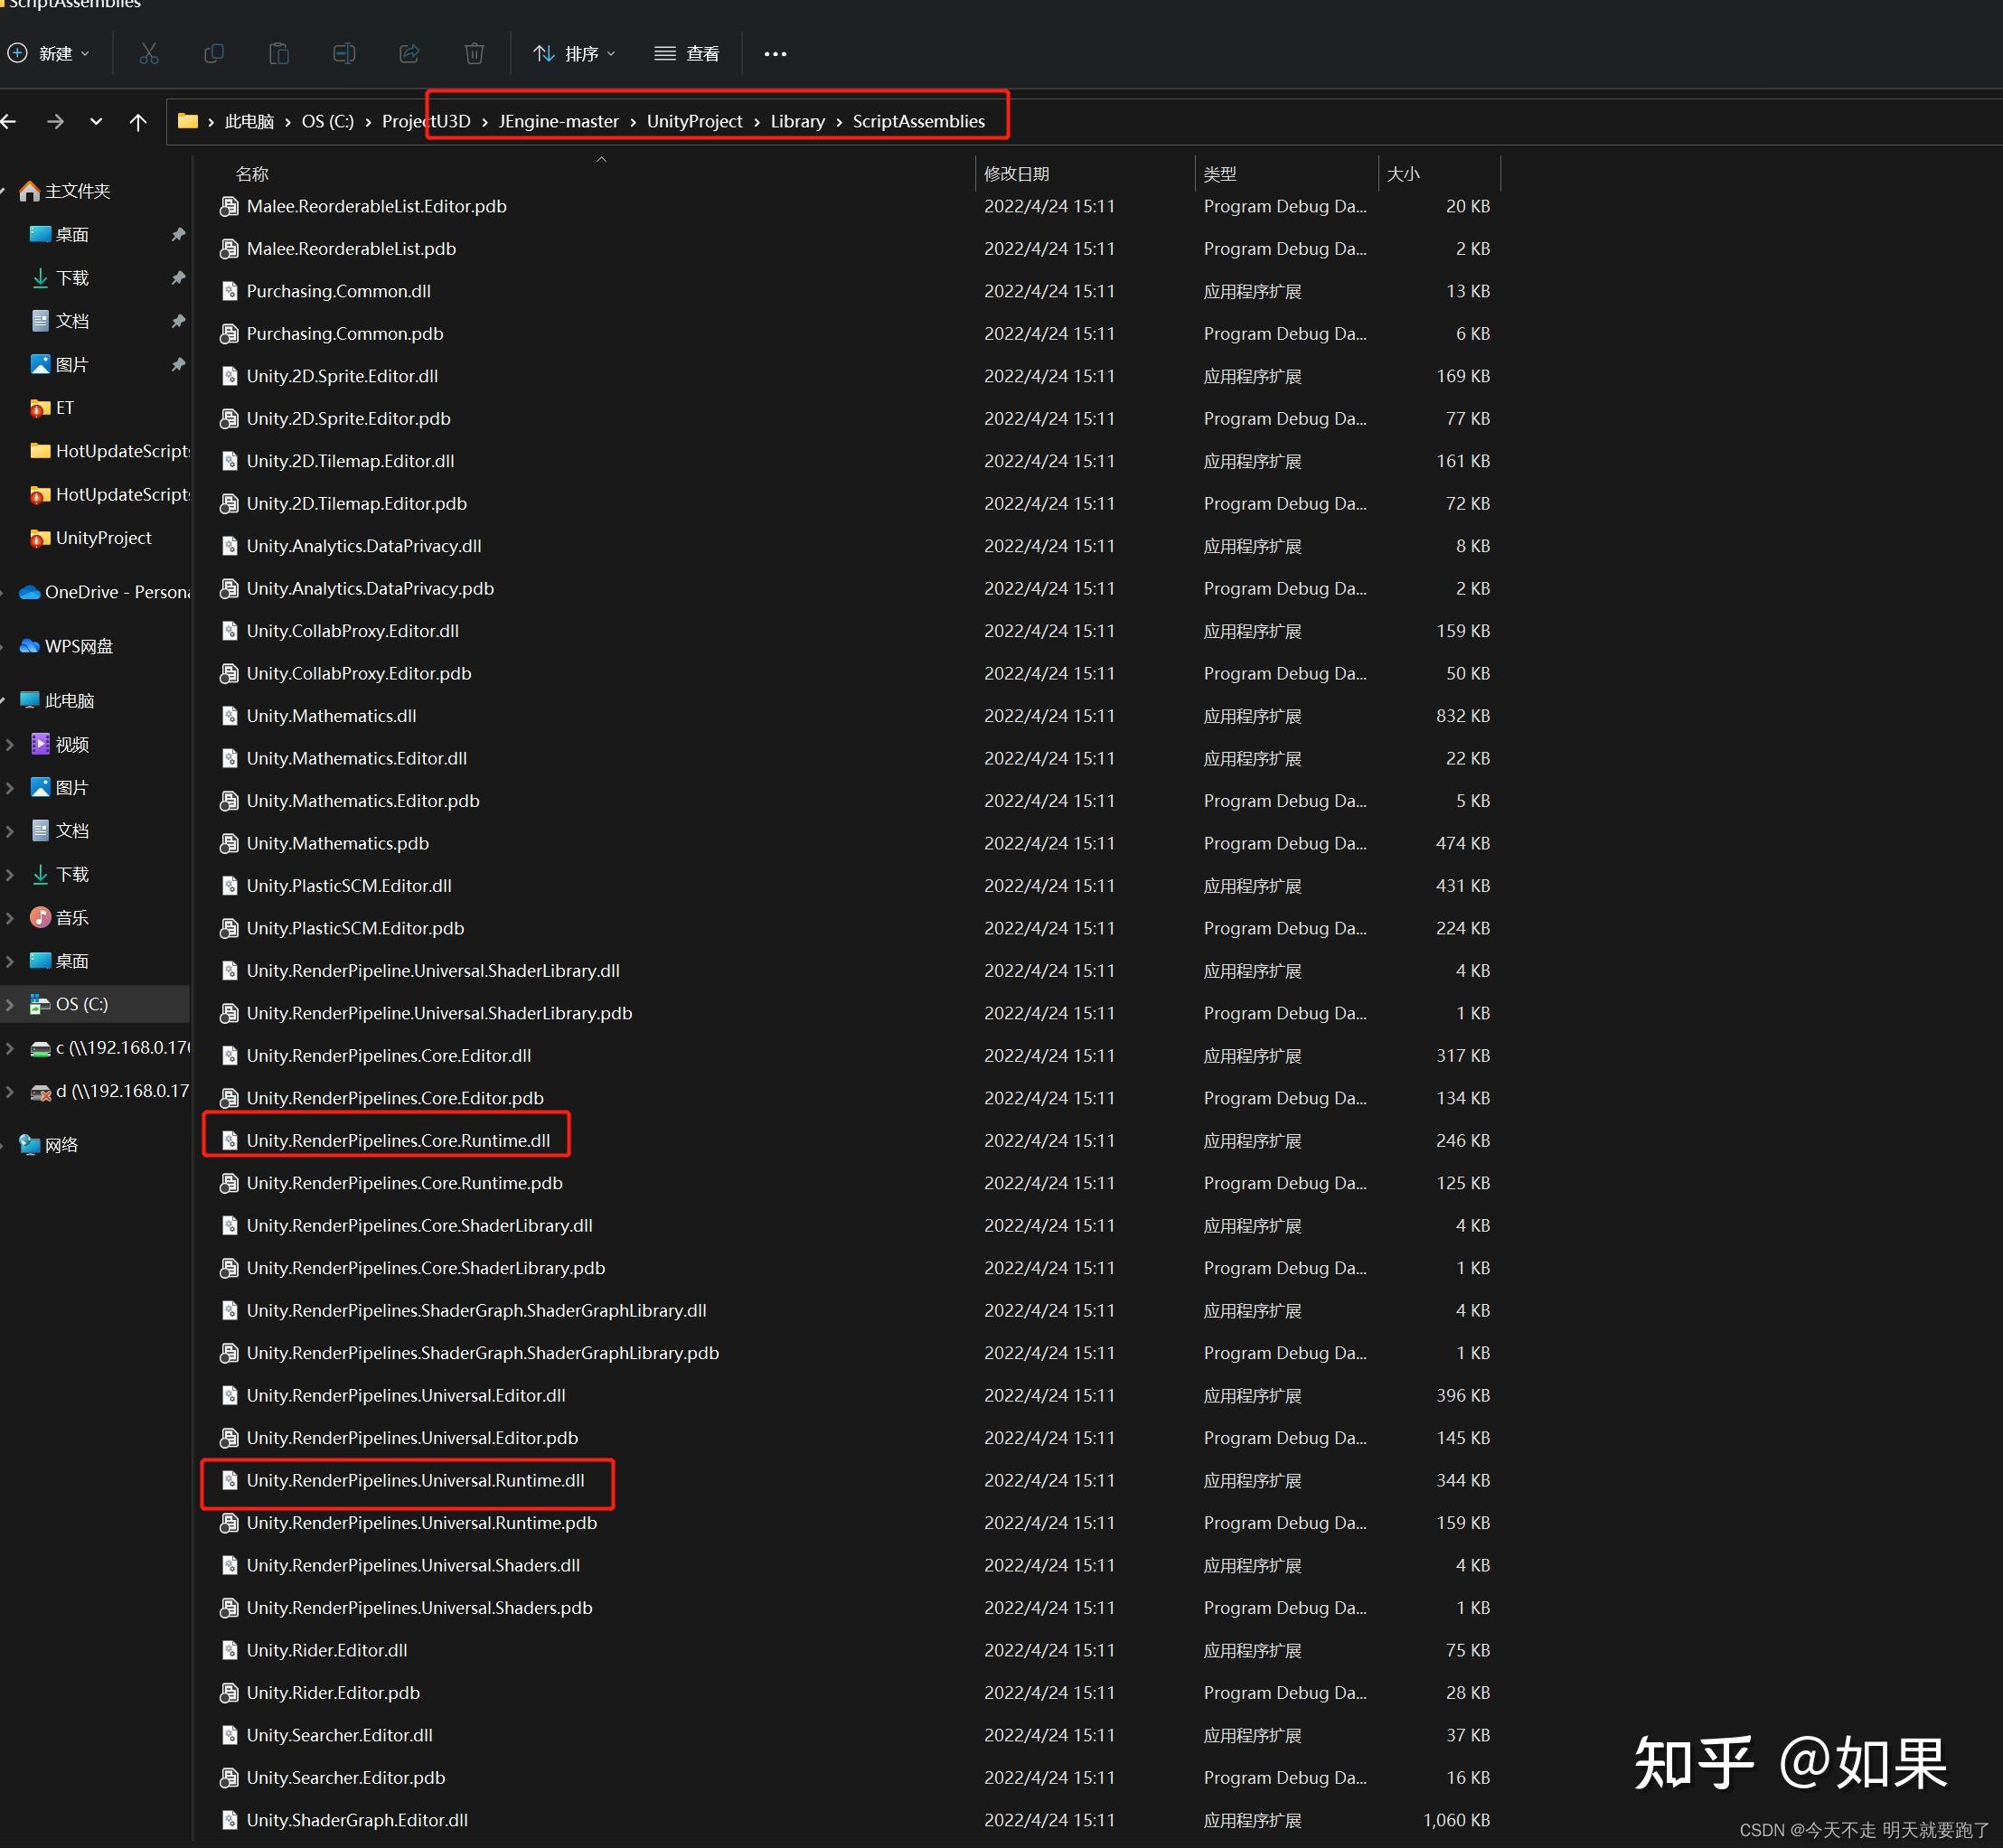Click JEngine-master breadcrumb
The height and width of the screenshot is (1848, 2003).
558,121
